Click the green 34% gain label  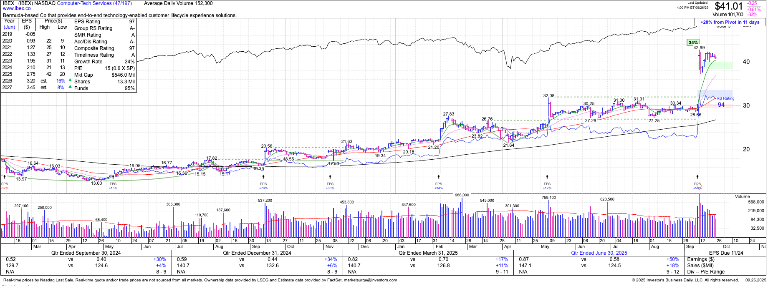(x=693, y=43)
